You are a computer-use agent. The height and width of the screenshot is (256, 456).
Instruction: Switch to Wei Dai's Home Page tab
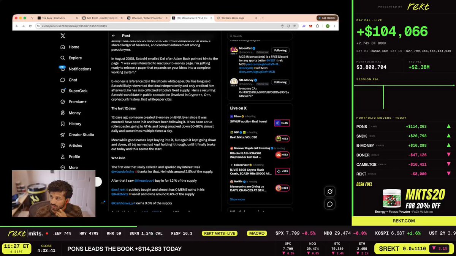coord(237,18)
